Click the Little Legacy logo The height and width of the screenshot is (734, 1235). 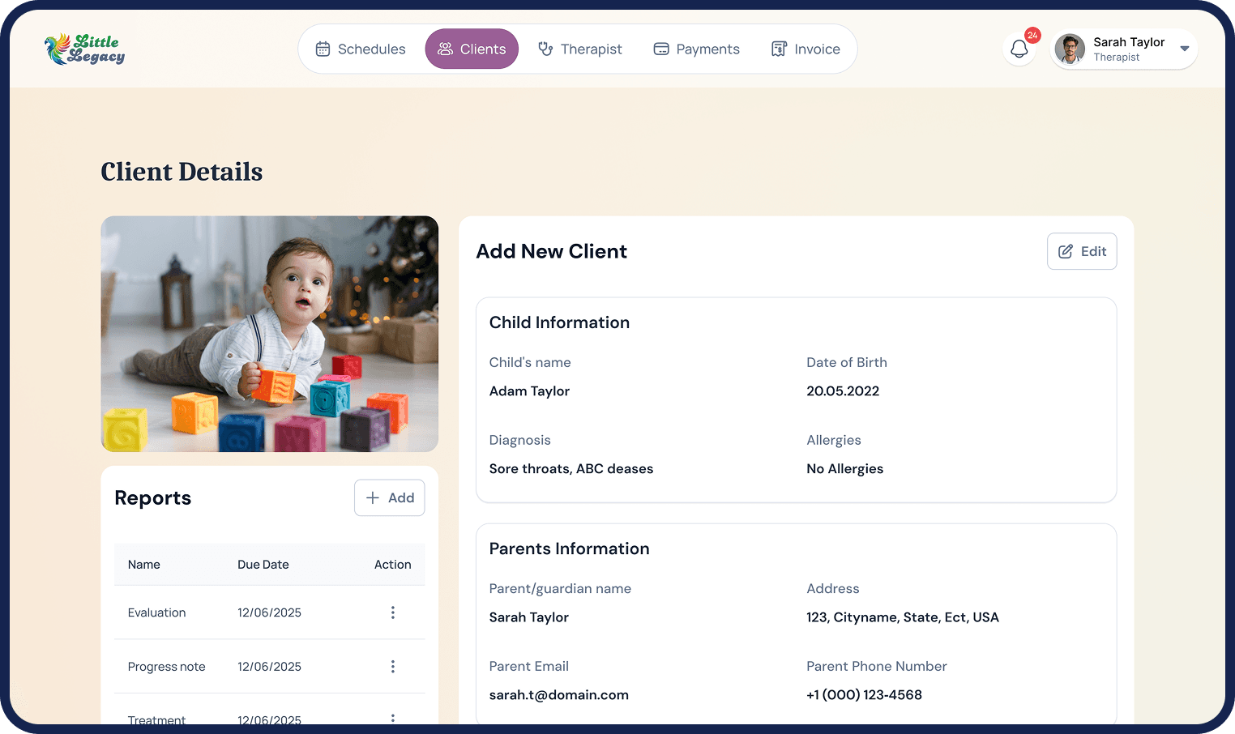click(x=85, y=49)
